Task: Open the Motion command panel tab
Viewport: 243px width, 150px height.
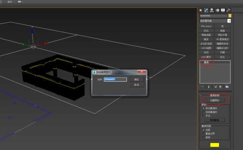Action: click(x=217, y=11)
